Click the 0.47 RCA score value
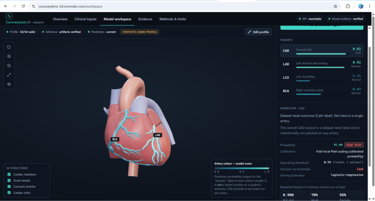Viewport: 375px width, 201px height. tap(356, 89)
